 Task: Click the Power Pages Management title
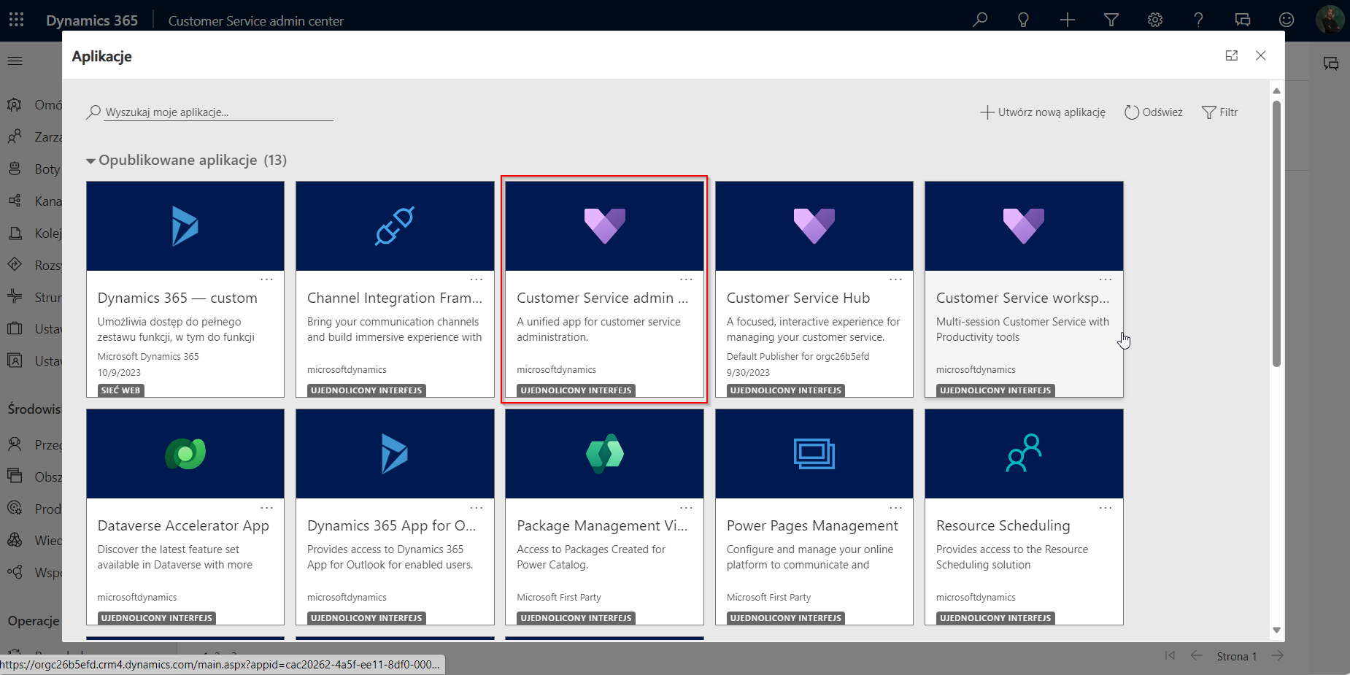point(812,525)
